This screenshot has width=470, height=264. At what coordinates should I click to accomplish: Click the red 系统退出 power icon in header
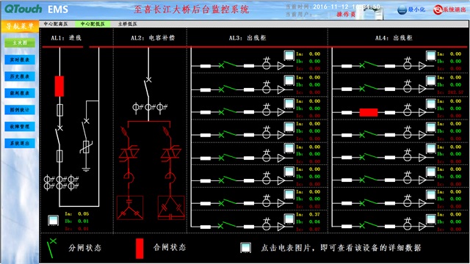point(438,10)
